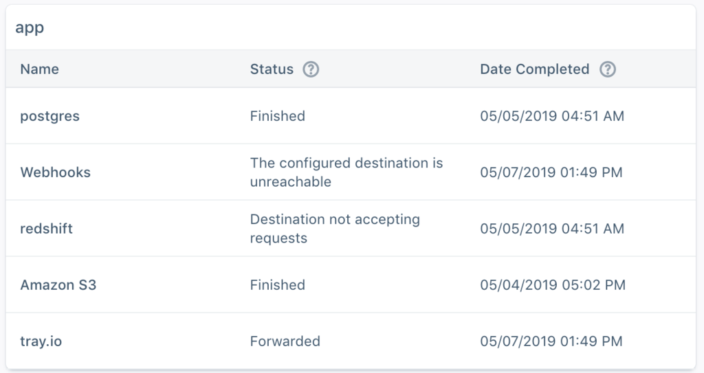Select the postgres destination name
Viewport: 704px width, 373px height.
[49, 116]
